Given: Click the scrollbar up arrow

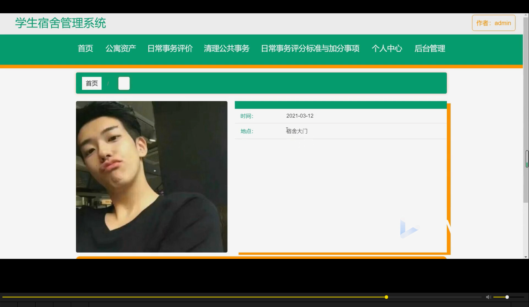Looking at the screenshot, I should [x=526, y=15].
